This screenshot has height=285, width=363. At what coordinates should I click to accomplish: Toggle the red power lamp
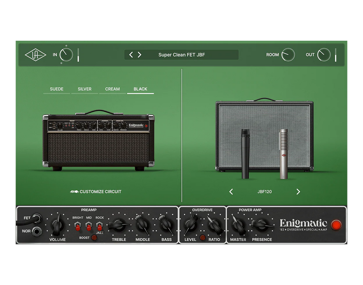pos(336,225)
